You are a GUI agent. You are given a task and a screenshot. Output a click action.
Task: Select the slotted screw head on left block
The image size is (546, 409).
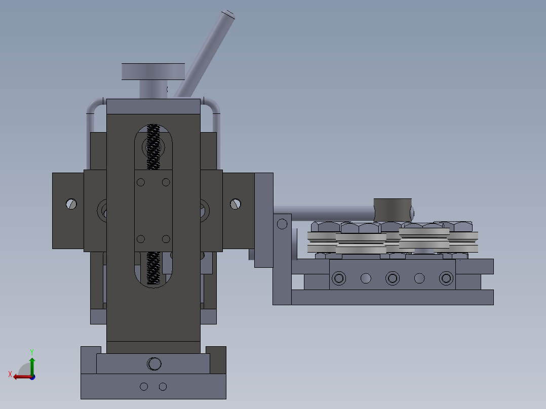[71, 204]
